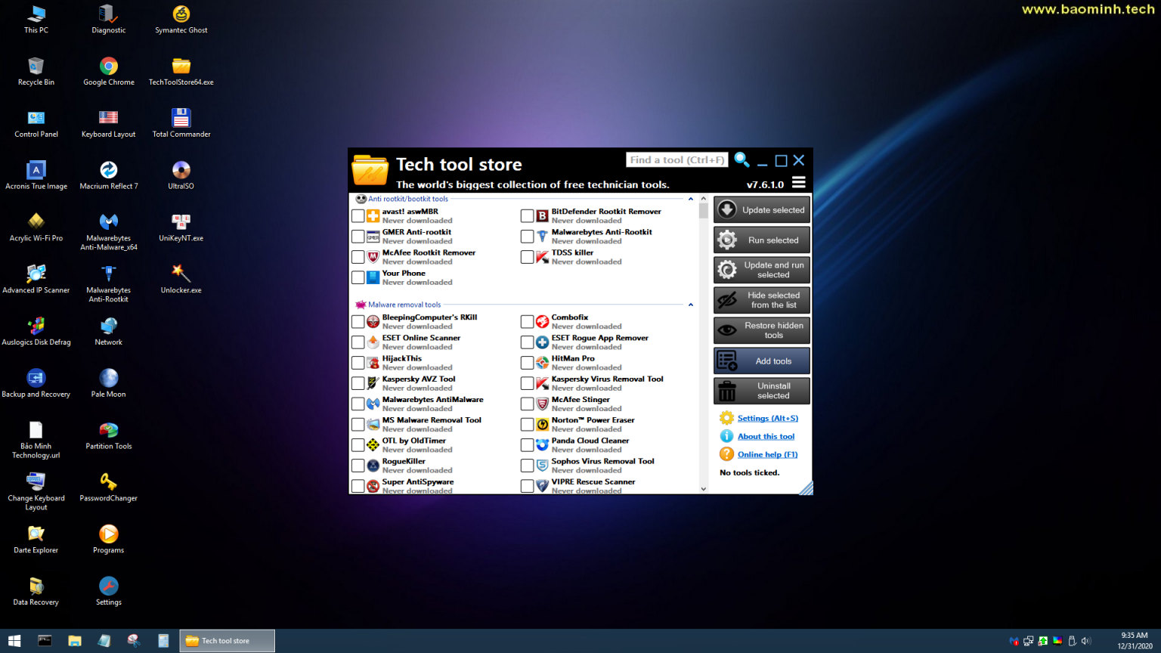Screen dimensions: 1161x653
Task: Open the Online help (F1) link
Action: 768,454
